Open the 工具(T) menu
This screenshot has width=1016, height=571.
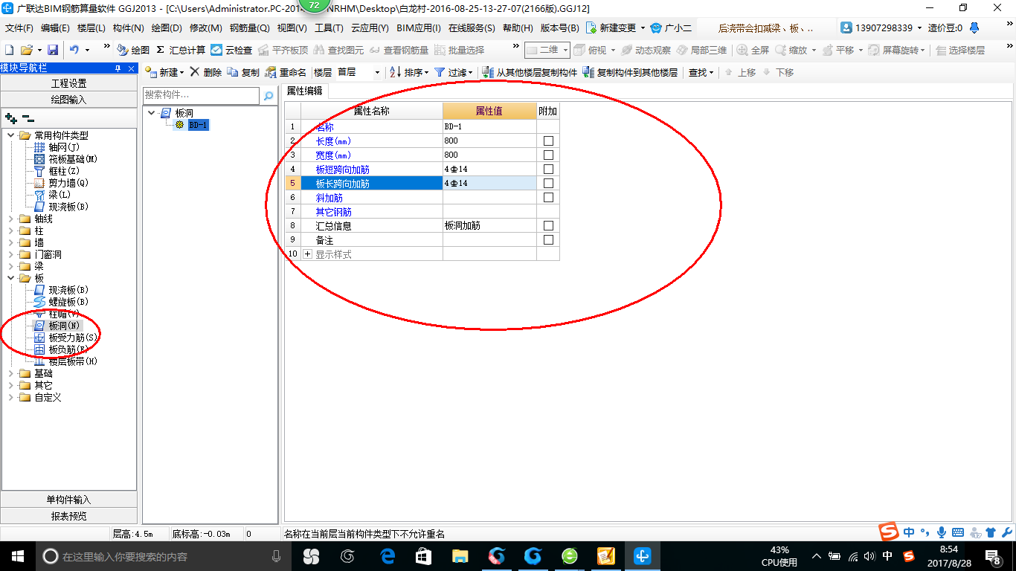pos(329,28)
